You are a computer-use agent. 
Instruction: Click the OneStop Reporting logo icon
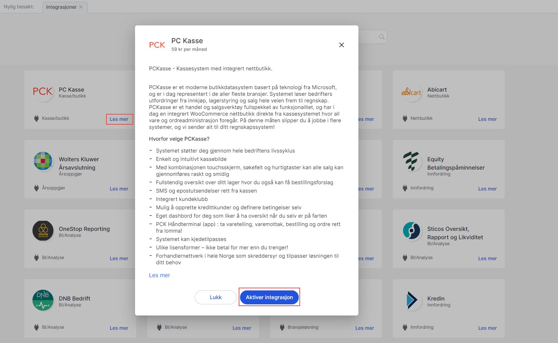tap(43, 231)
